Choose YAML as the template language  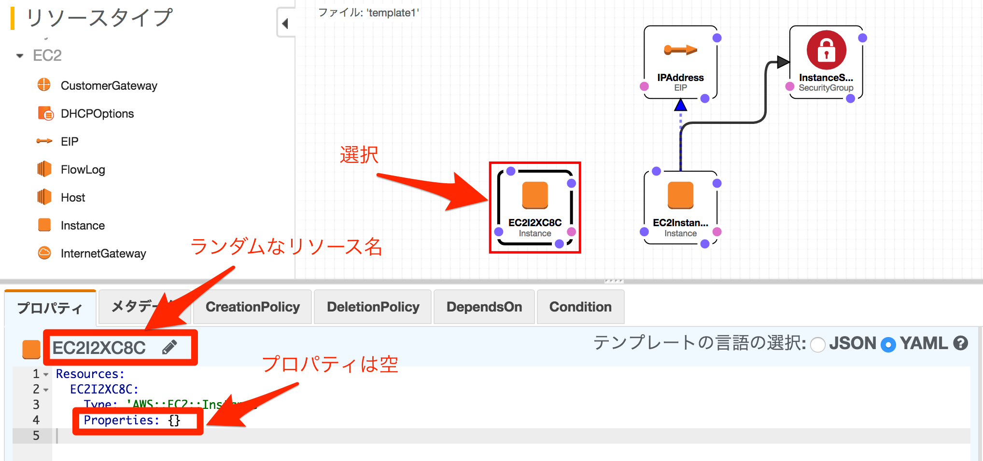(888, 345)
